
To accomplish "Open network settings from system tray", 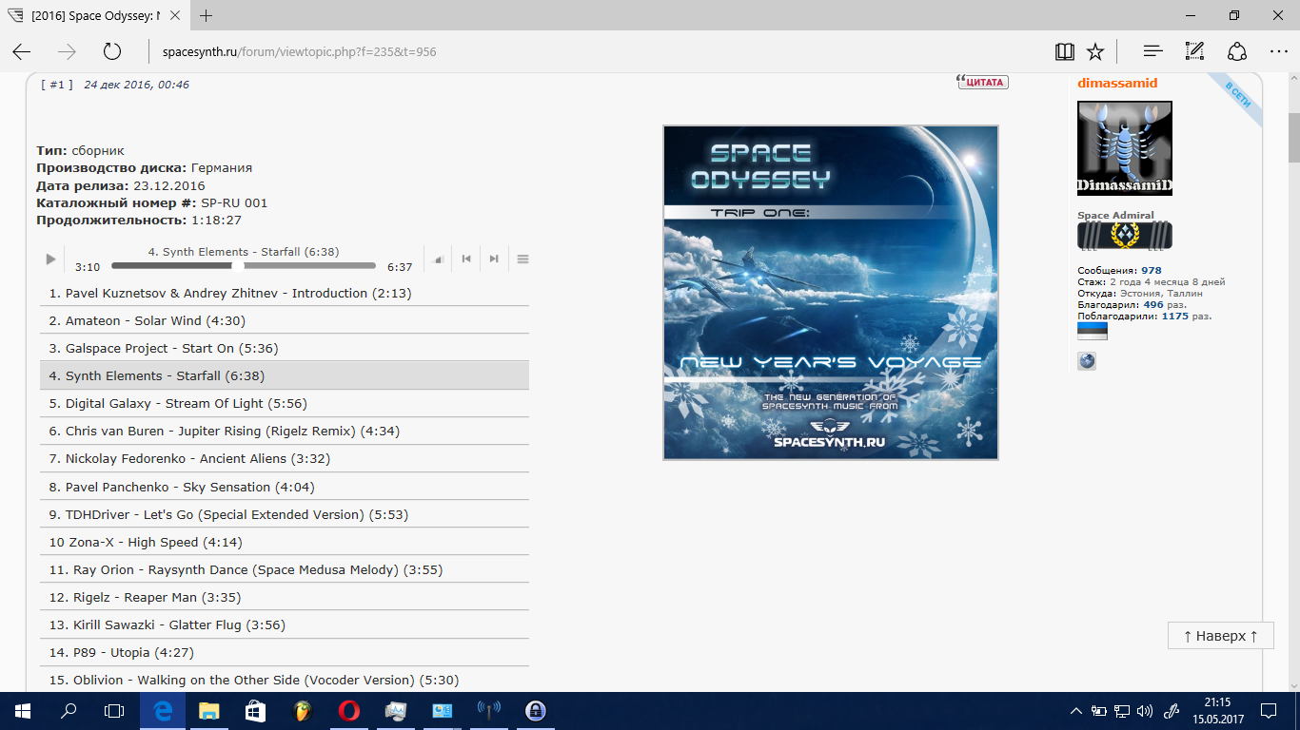I will 1123,711.
